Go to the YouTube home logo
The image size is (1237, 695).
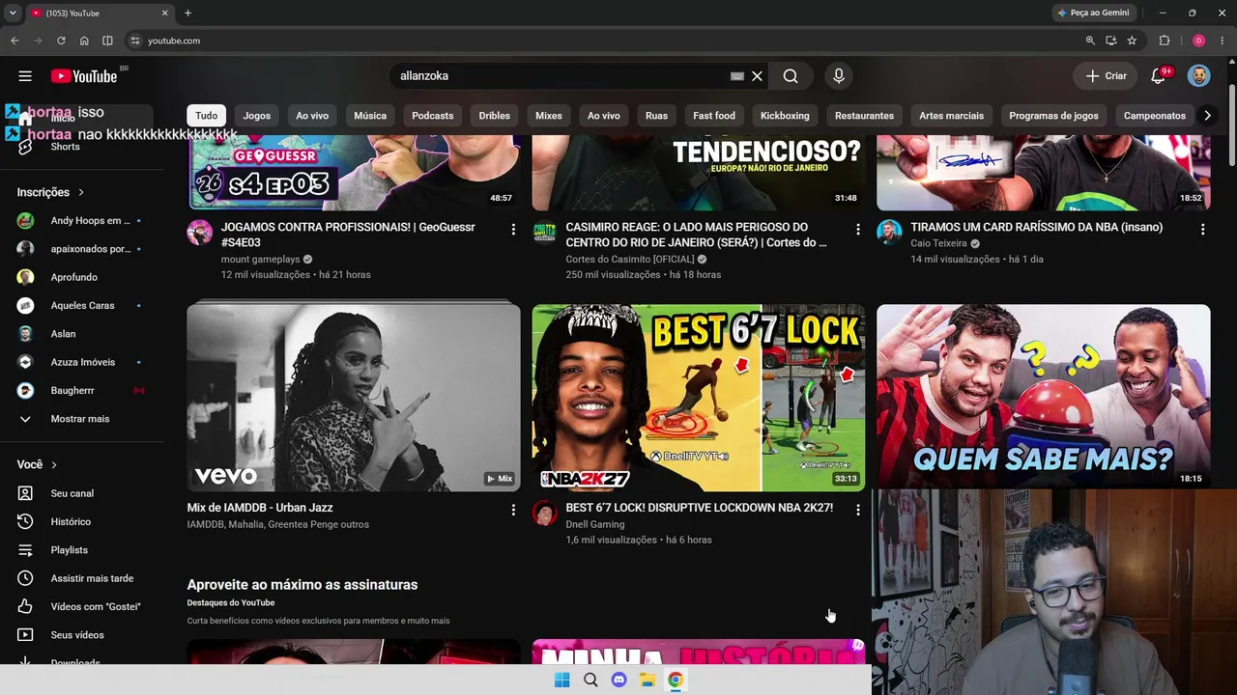(84, 76)
